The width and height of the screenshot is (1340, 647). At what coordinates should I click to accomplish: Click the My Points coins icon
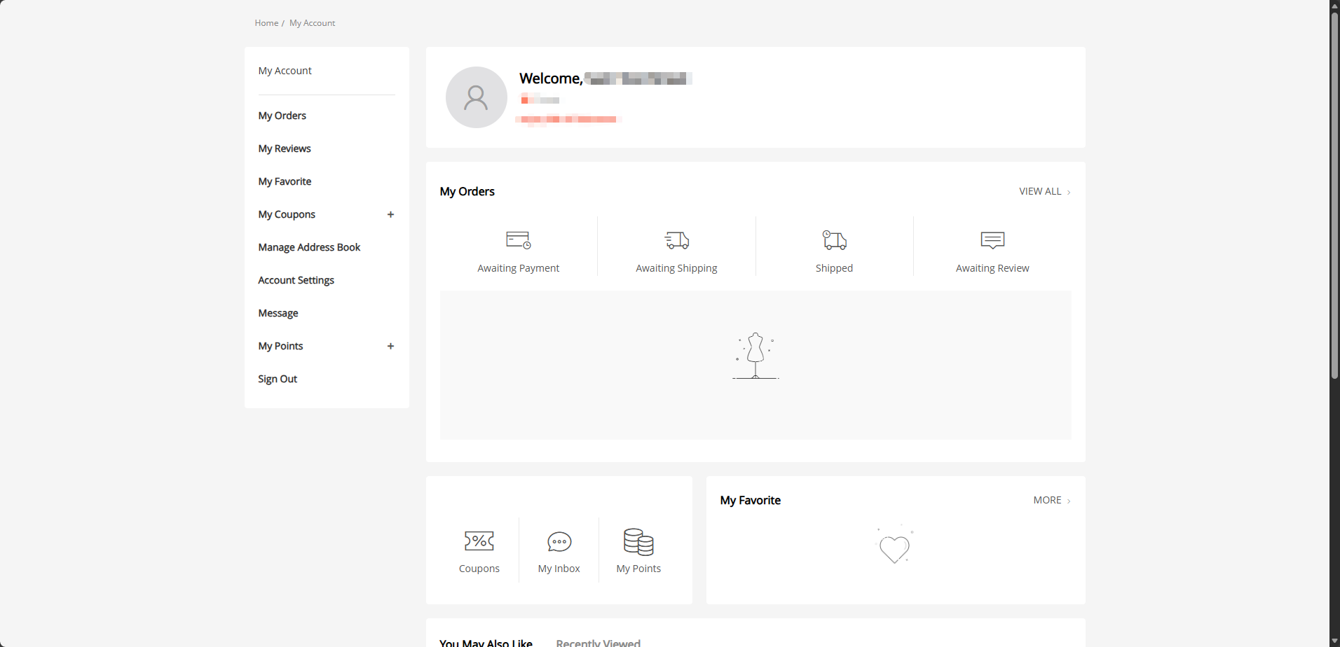coord(638,541)
